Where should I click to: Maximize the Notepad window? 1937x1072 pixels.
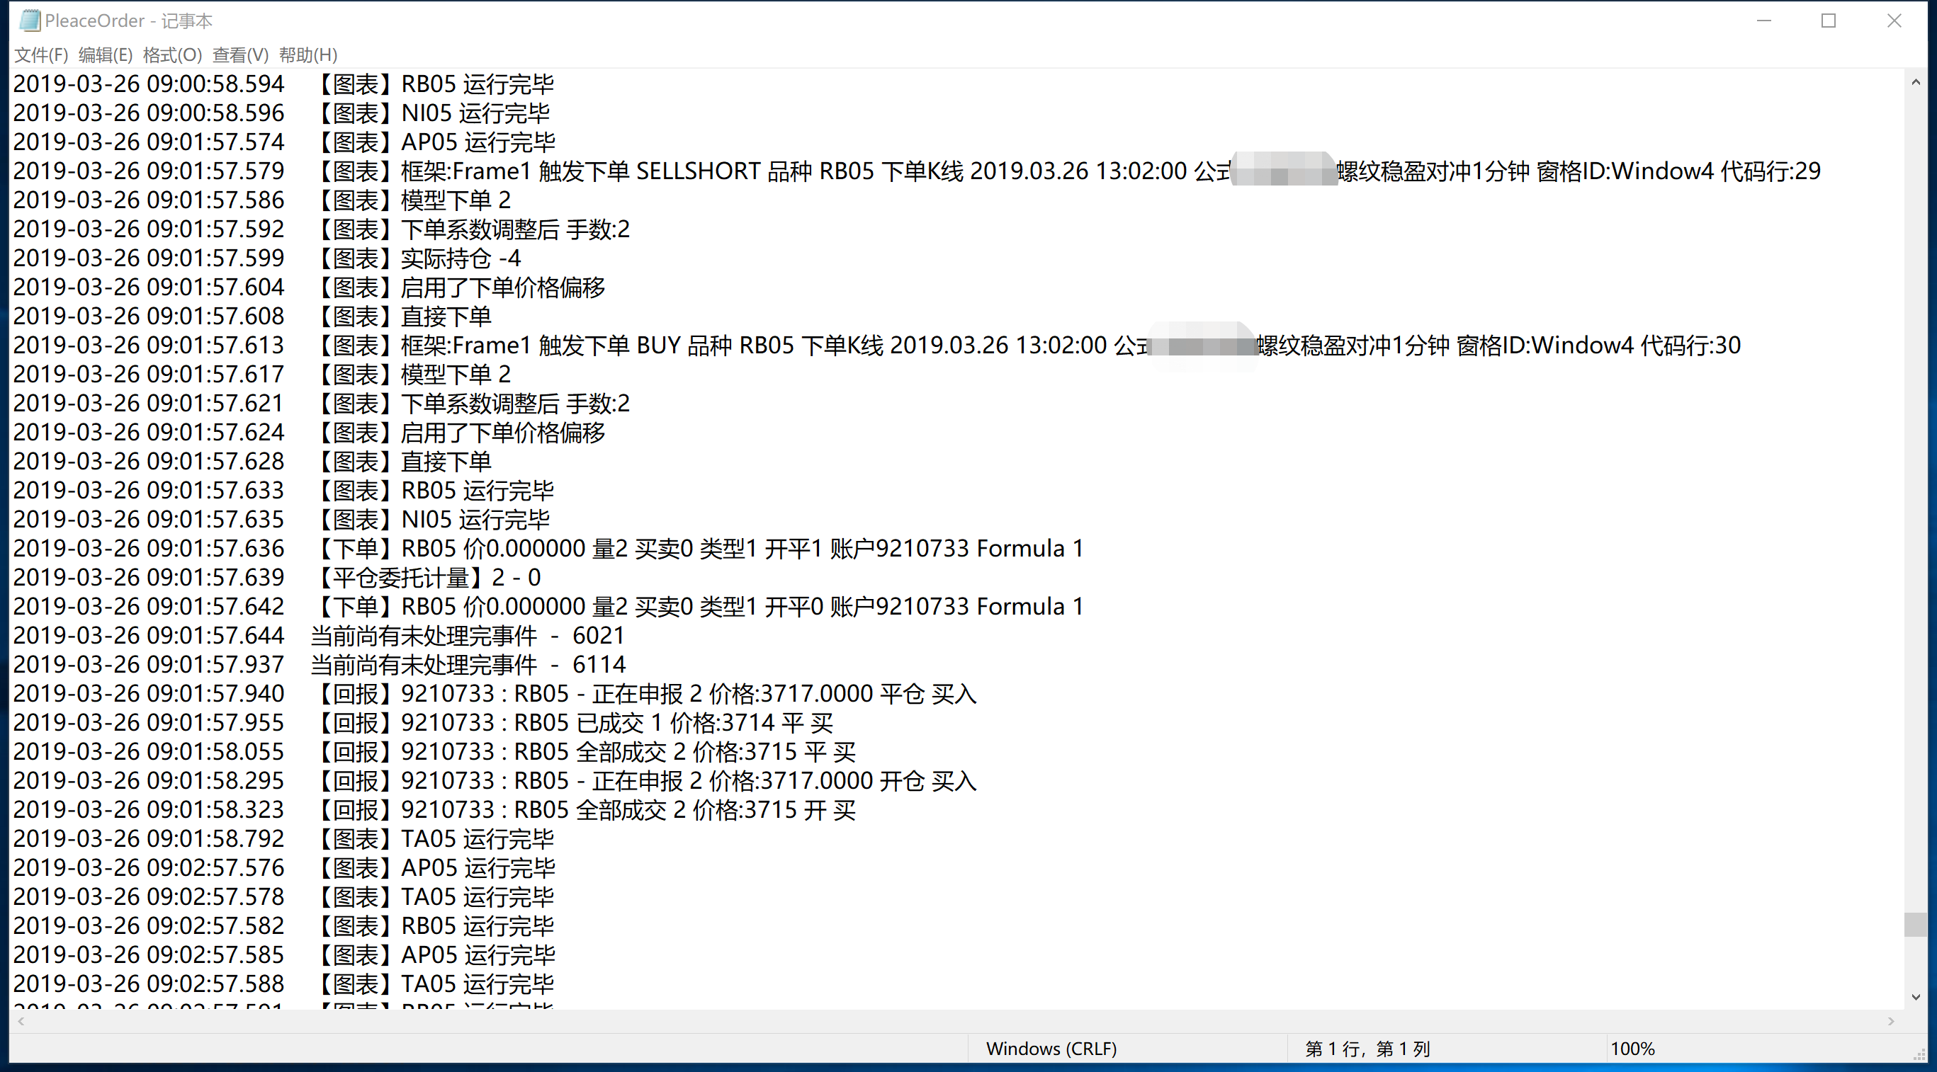pyautogui.click(x=1829, y=21)
